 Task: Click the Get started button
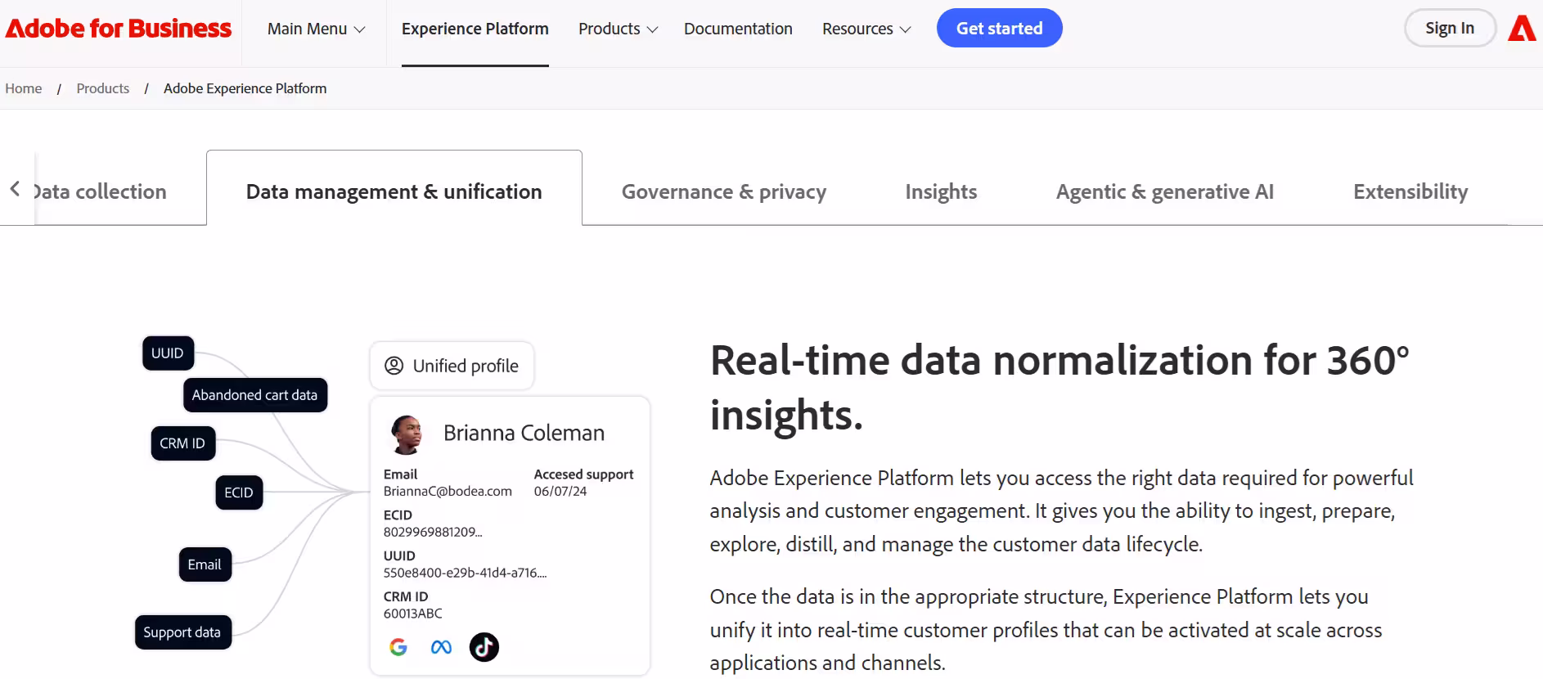(1000, 28)
